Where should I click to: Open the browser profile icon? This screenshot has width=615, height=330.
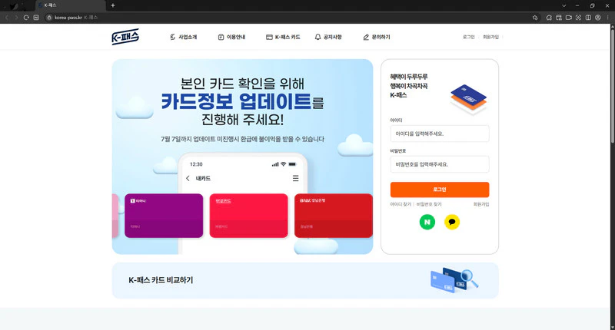[x=598, y=18]
